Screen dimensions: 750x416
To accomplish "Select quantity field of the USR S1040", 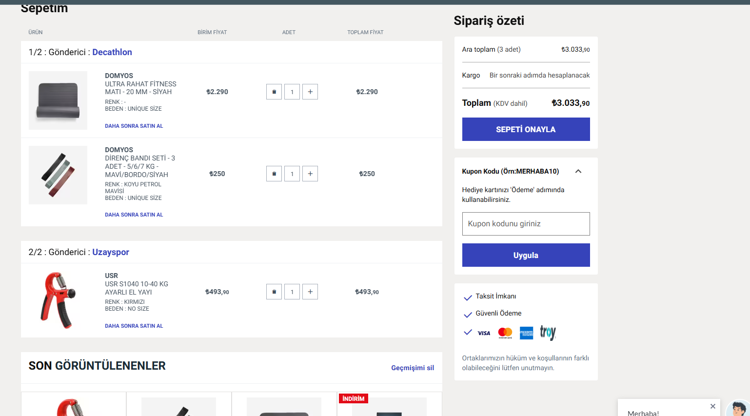I will tap(292, 292).
